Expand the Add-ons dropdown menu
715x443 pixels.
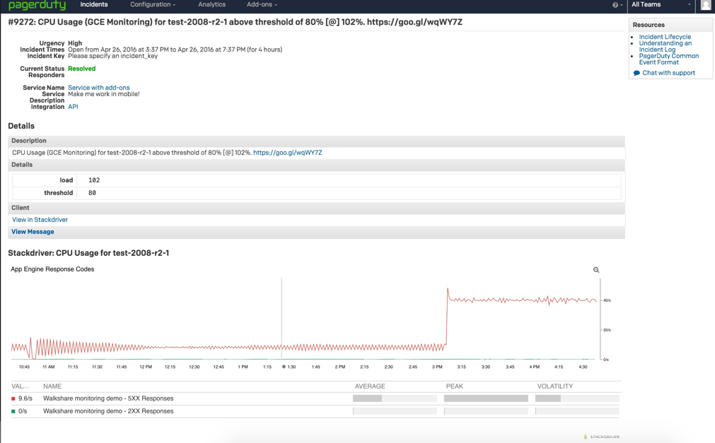pyautogui.click(x=262, y=4)
